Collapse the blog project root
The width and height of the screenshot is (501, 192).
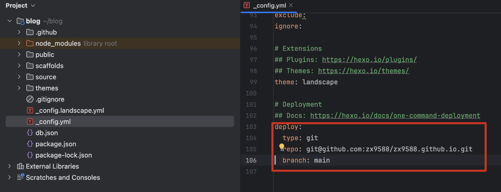[x=10, y=21]
